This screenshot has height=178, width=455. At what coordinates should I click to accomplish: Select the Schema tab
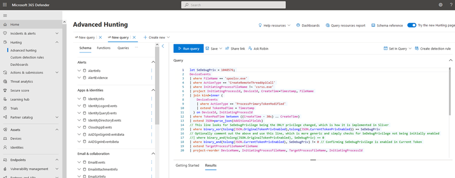[x=85, y=48]
